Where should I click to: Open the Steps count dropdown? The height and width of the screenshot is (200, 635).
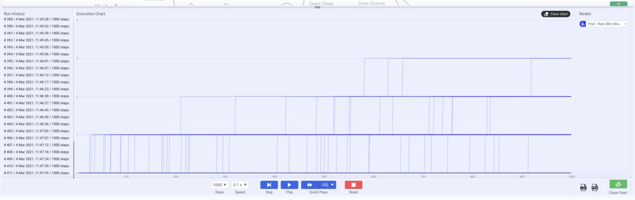tap(219, 185)
